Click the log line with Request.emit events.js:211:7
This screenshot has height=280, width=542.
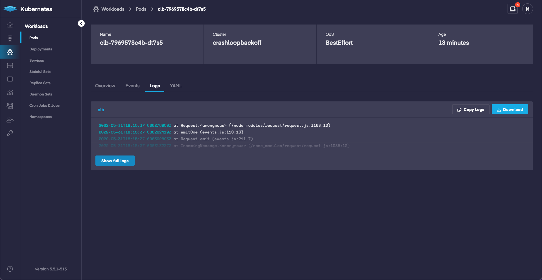(x=176, y=139)
